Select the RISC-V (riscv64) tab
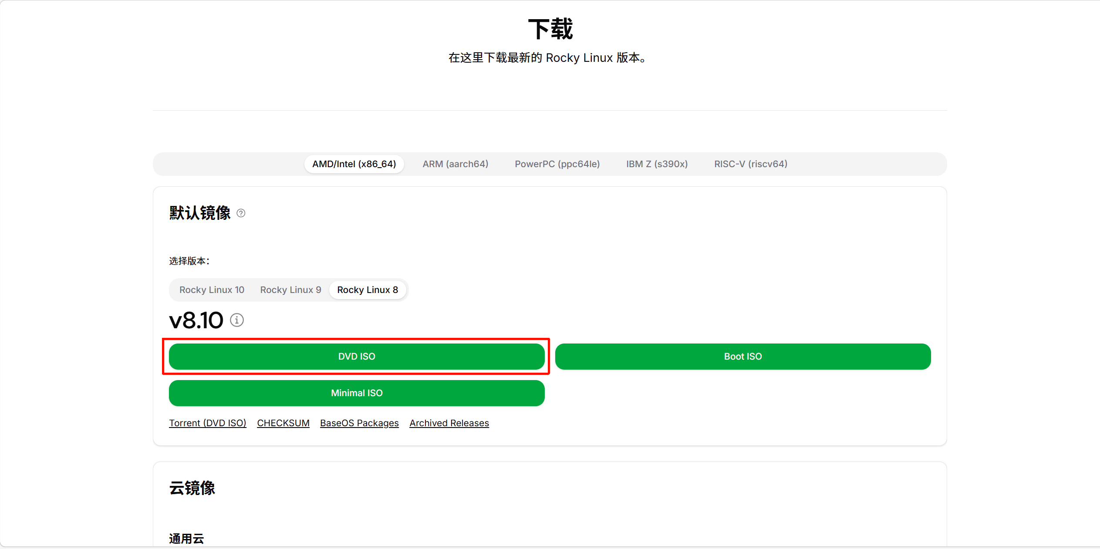1100x549 pixels. tap(750, 164)
